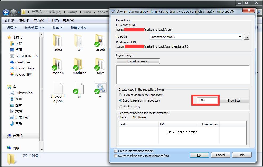263x167 pixels.
Task: Click the revision number field showing 1303
Action: pyautogui.click(x=207, y=100)
